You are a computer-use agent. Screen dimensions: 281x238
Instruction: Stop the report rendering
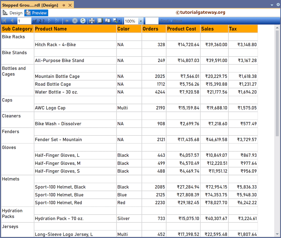tap(74, 21)
